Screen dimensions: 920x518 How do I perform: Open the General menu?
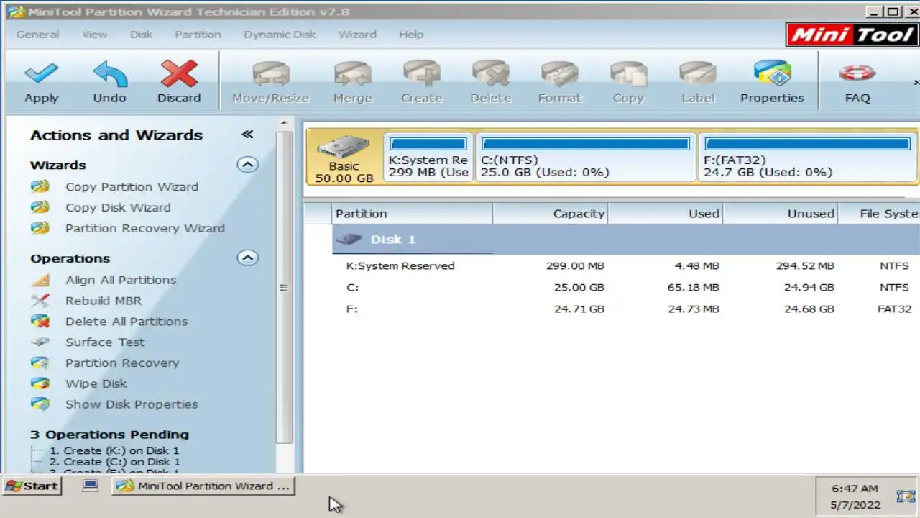click(x=37, y=35)
